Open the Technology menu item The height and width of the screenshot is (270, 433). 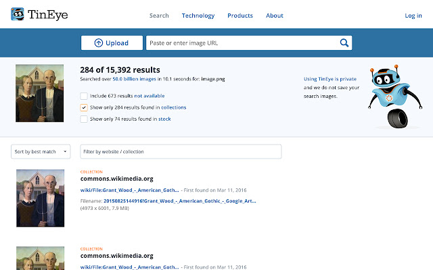pos(198,16)
